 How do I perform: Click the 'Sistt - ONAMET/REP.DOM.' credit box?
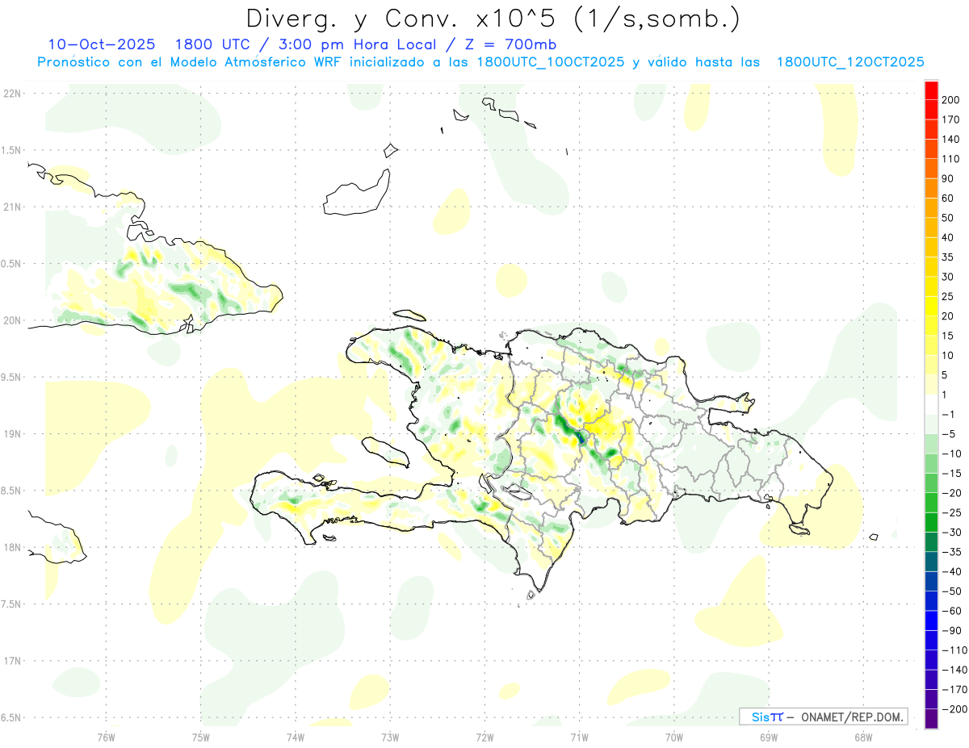824,717
